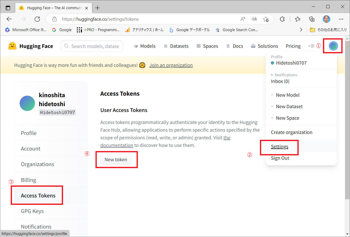The width and height of the screenshot is (350, 237).
Task: Select Notifications in settings sidebar
Action: (51, 227)
